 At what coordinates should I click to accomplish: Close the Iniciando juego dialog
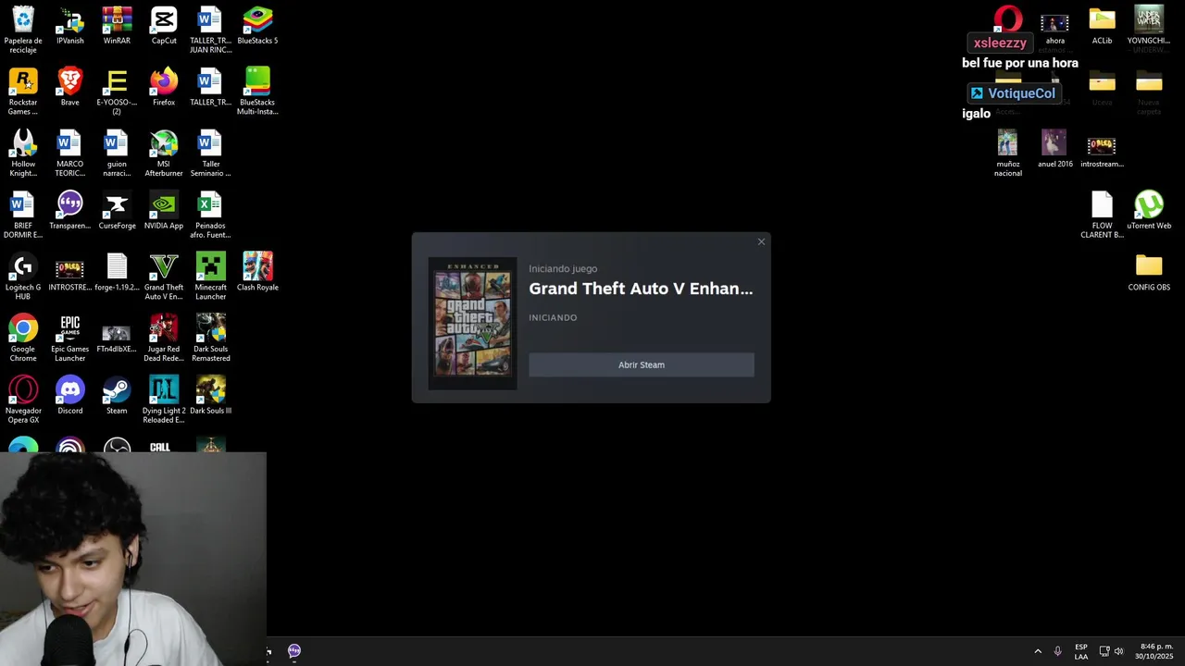click(761, 242)
